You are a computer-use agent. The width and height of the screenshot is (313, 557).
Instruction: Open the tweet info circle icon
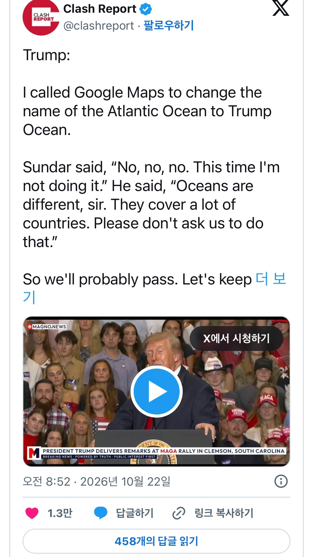281,481
